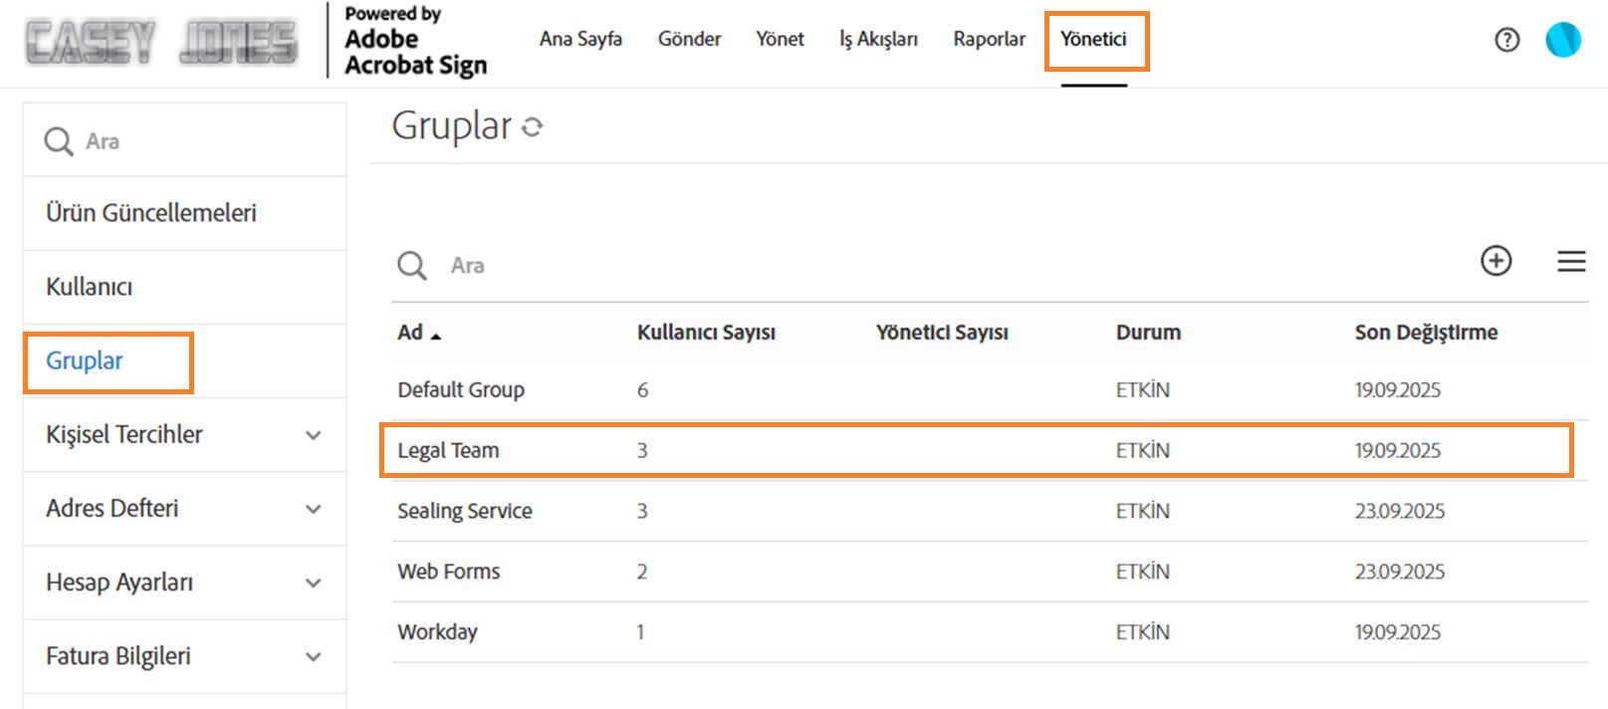
Task: Click the add group plus icon
Action: [1495, 261]
